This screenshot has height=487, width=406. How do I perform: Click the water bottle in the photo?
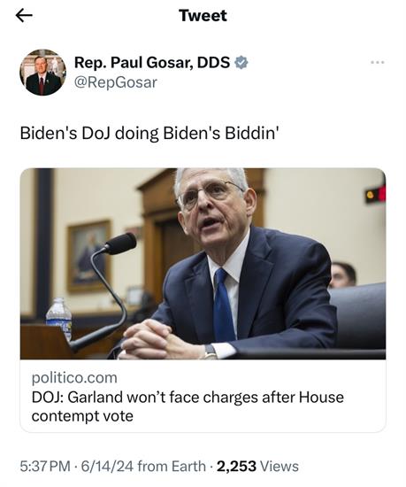tap(59, 318)
